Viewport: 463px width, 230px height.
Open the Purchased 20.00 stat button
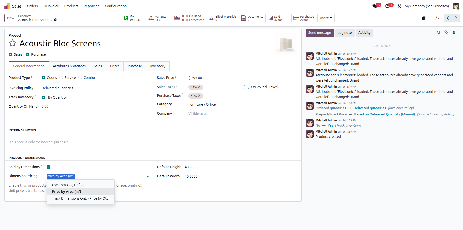(304, 18)
